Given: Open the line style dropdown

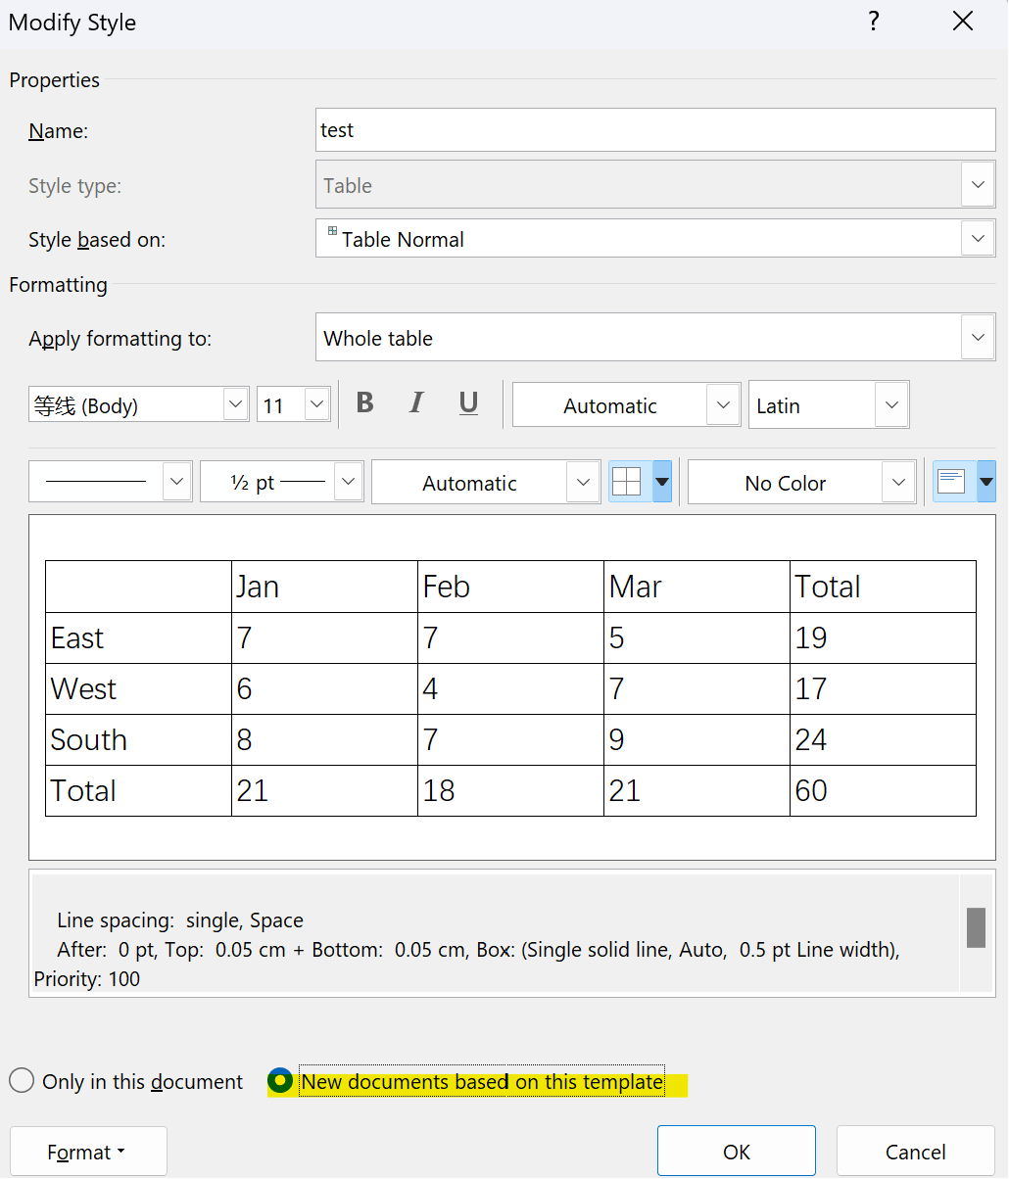Looking at the screenshot, I should pyautogui.click(x=176, y=482).
